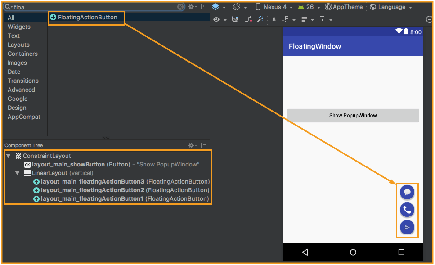Open the Nexus 4 device selector
Screen dimensions: 435x265
(274, 7)
